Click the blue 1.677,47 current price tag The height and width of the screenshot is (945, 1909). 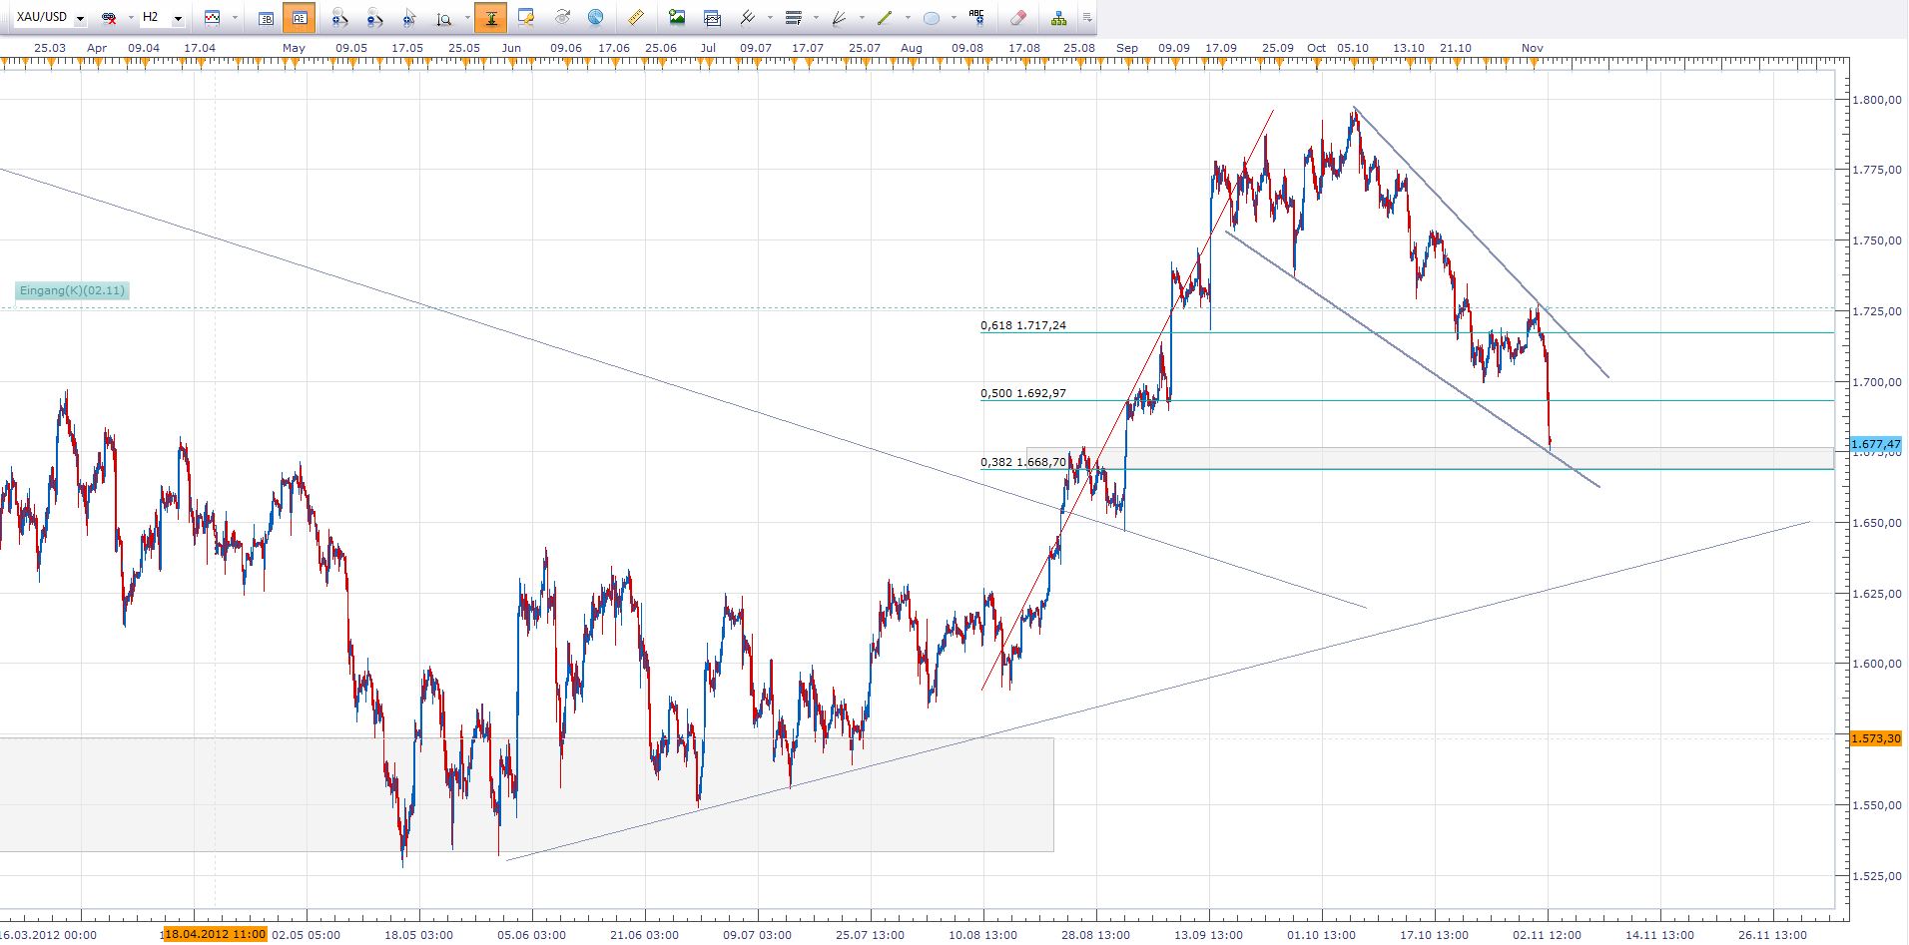tap(1874, 444)
